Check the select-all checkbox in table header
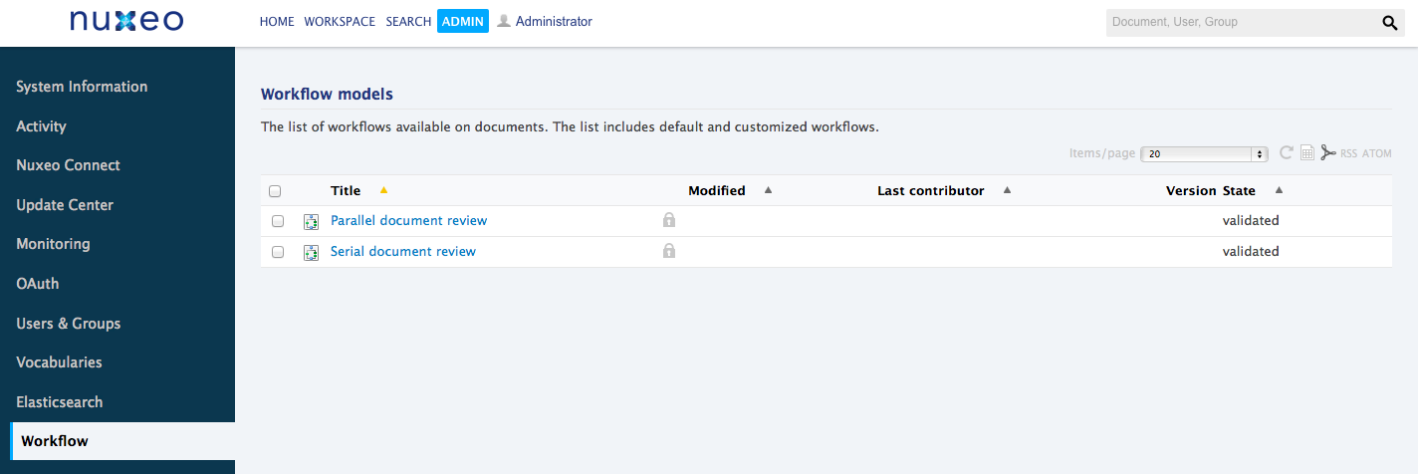The image size is (1418, 474). [276, 191]
